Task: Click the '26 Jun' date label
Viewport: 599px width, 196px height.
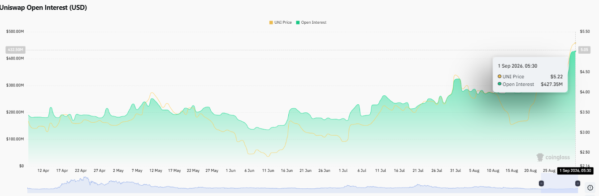Action: point(324,170)
